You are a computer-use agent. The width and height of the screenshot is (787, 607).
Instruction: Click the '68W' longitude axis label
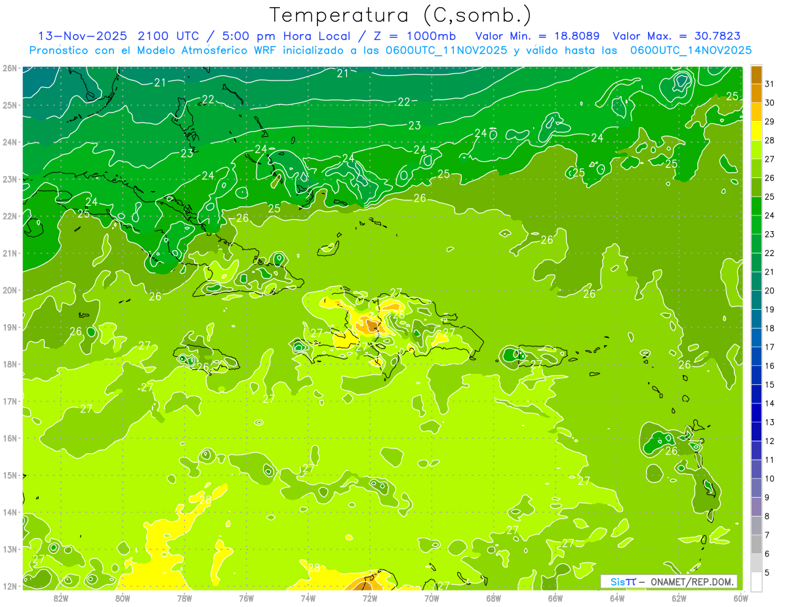tap(494, 598)
